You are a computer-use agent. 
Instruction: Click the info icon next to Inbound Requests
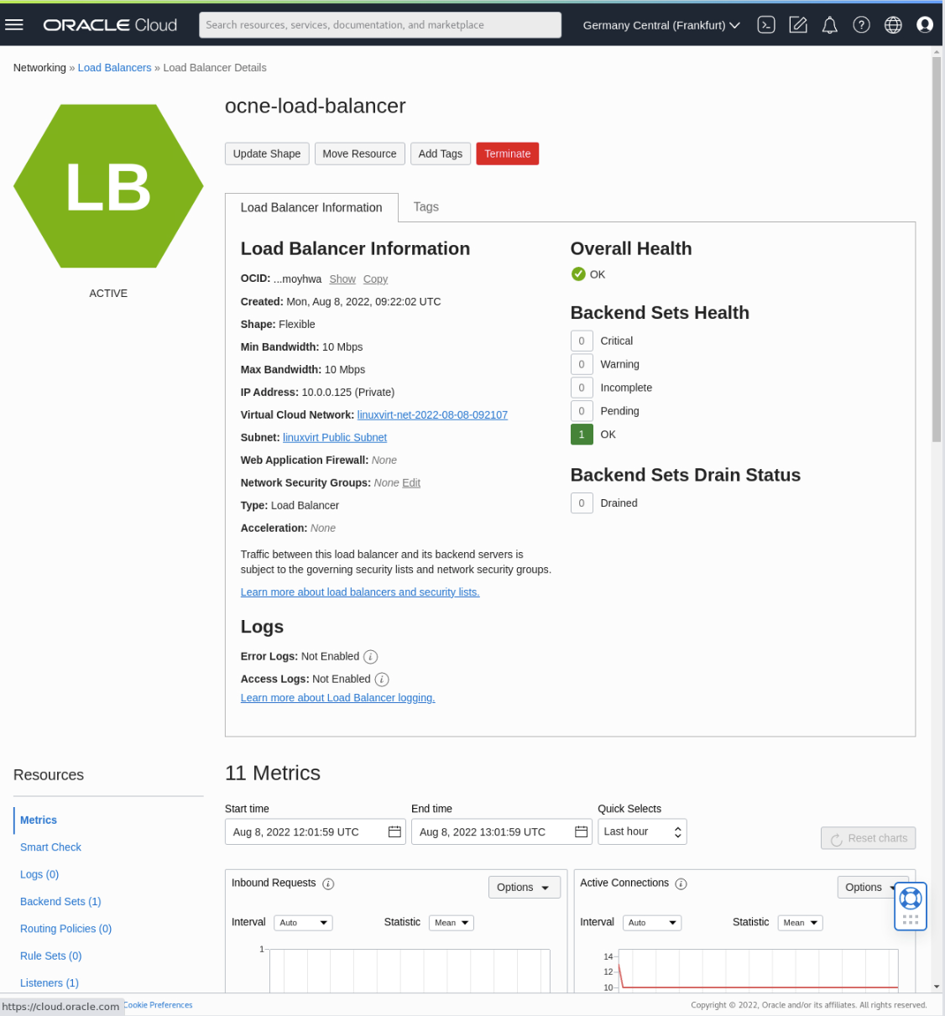(x=328, y=883)
